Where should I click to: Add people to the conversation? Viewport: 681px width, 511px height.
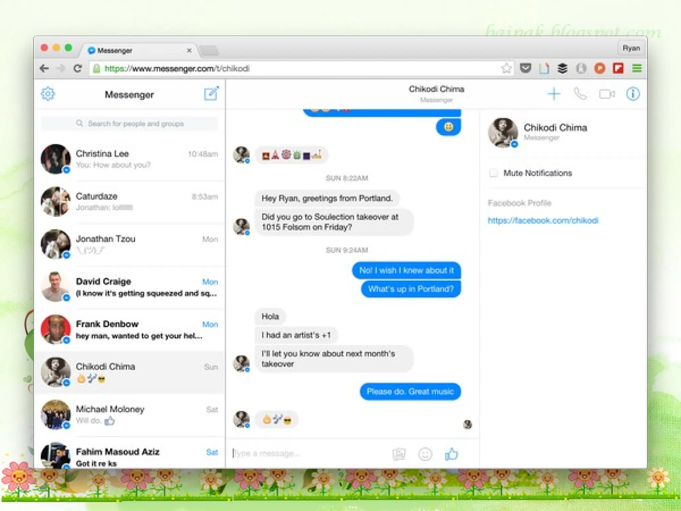click(x=554, y=94)
